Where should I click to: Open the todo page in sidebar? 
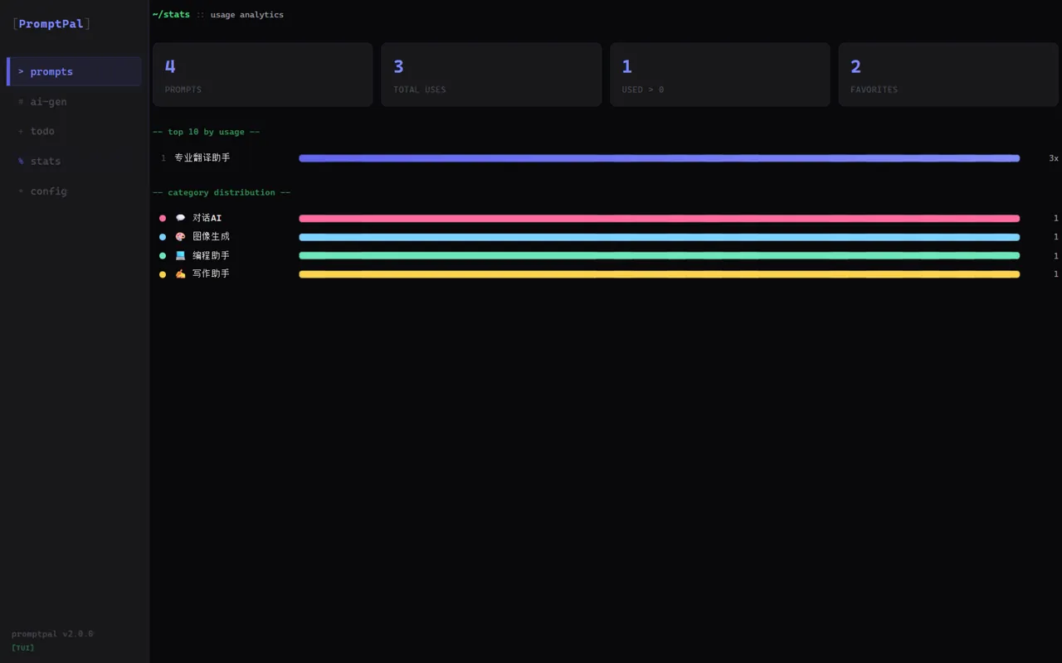click(x=74, y=131)
